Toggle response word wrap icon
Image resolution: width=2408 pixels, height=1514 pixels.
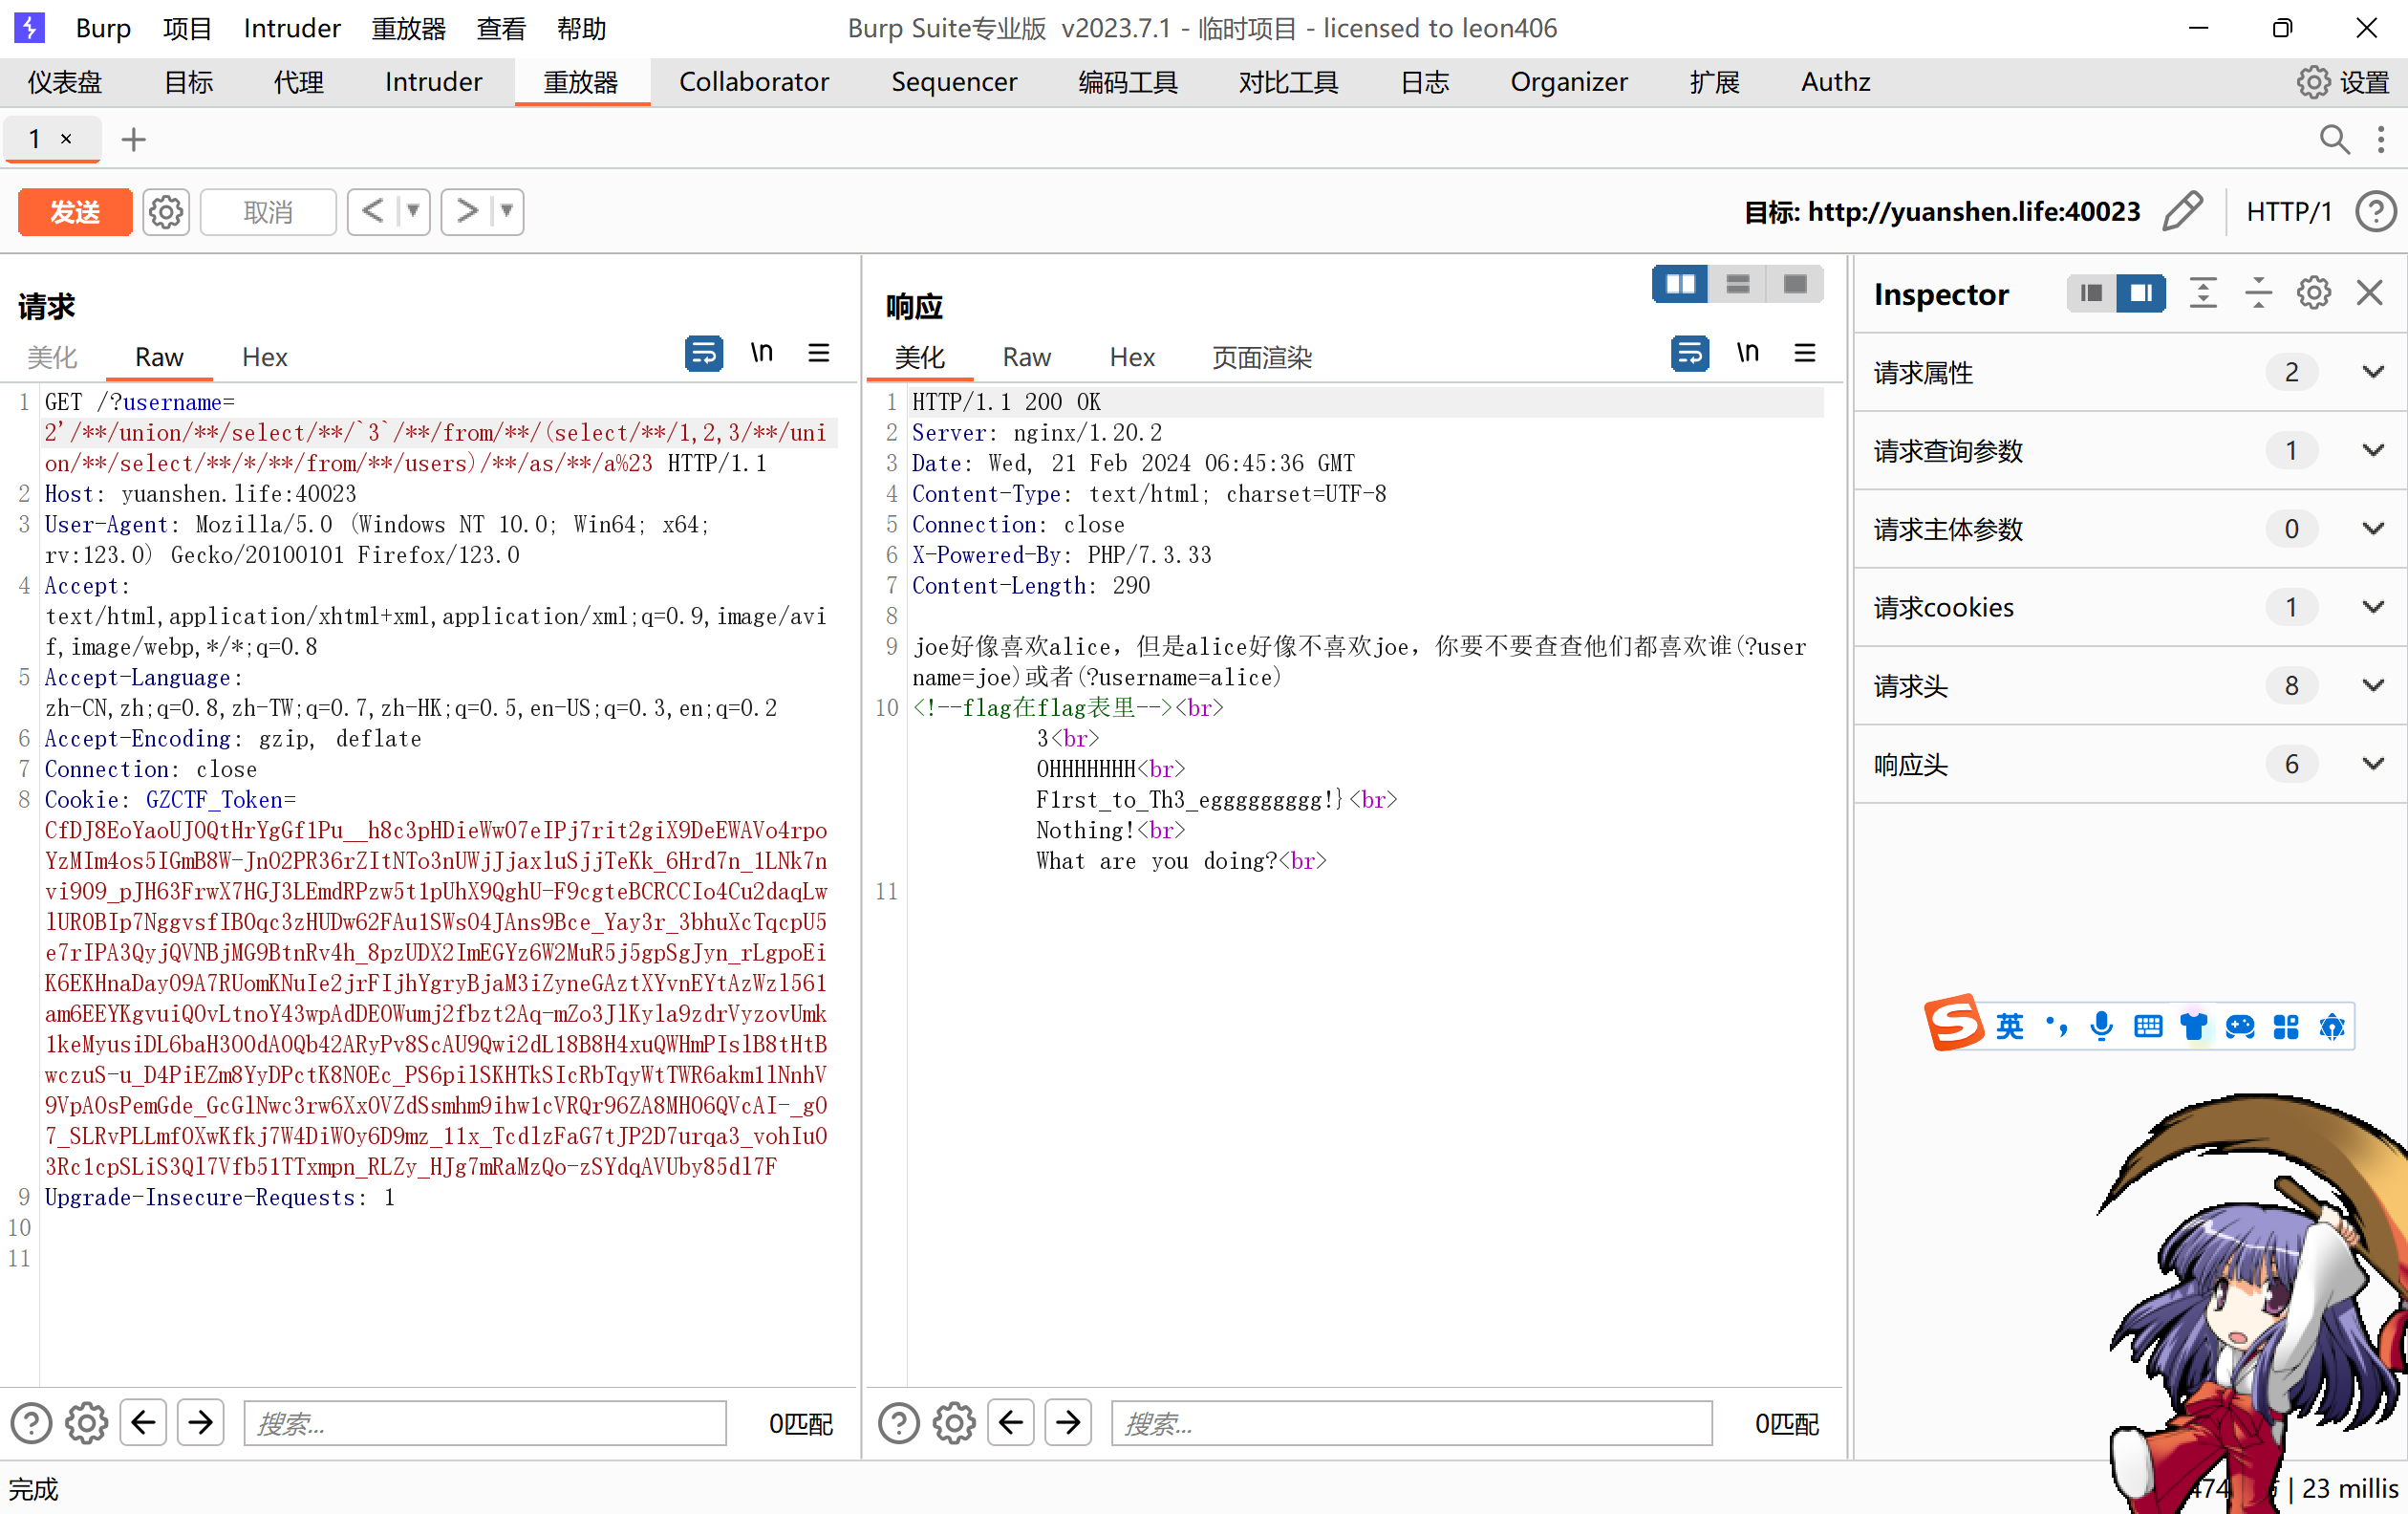1689,353
